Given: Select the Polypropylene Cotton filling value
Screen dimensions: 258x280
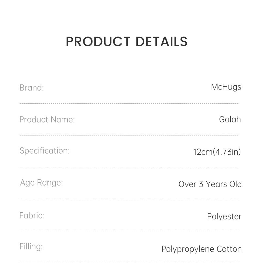Looking at the screenshot, I should point(202,249).
